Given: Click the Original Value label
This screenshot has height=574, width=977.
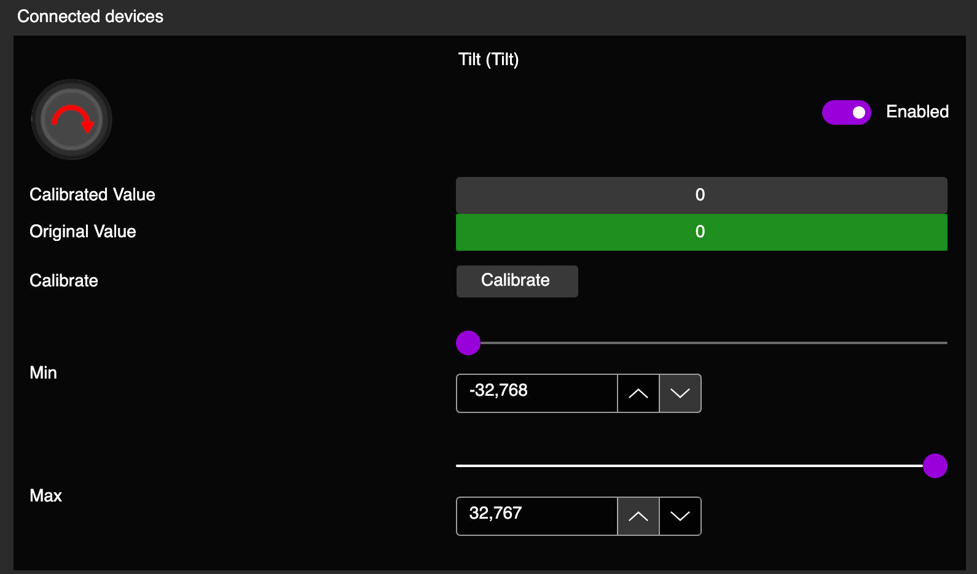Looking at the screenshot, I should [83, 232].
